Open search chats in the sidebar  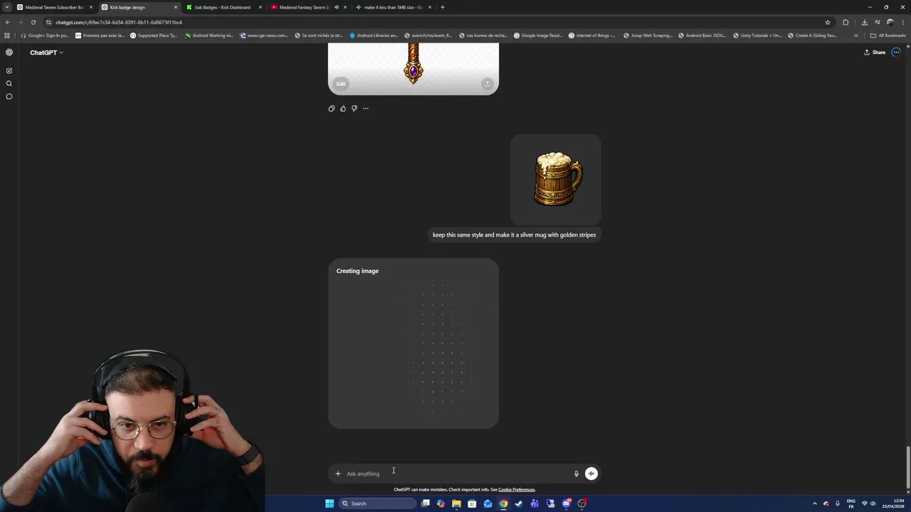(9, 83)
